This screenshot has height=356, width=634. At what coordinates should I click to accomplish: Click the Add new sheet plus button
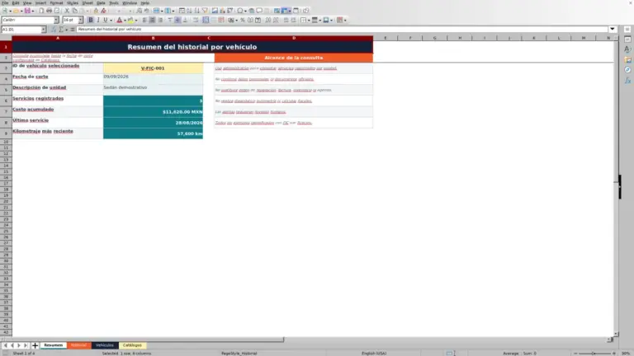click(35, 345)
